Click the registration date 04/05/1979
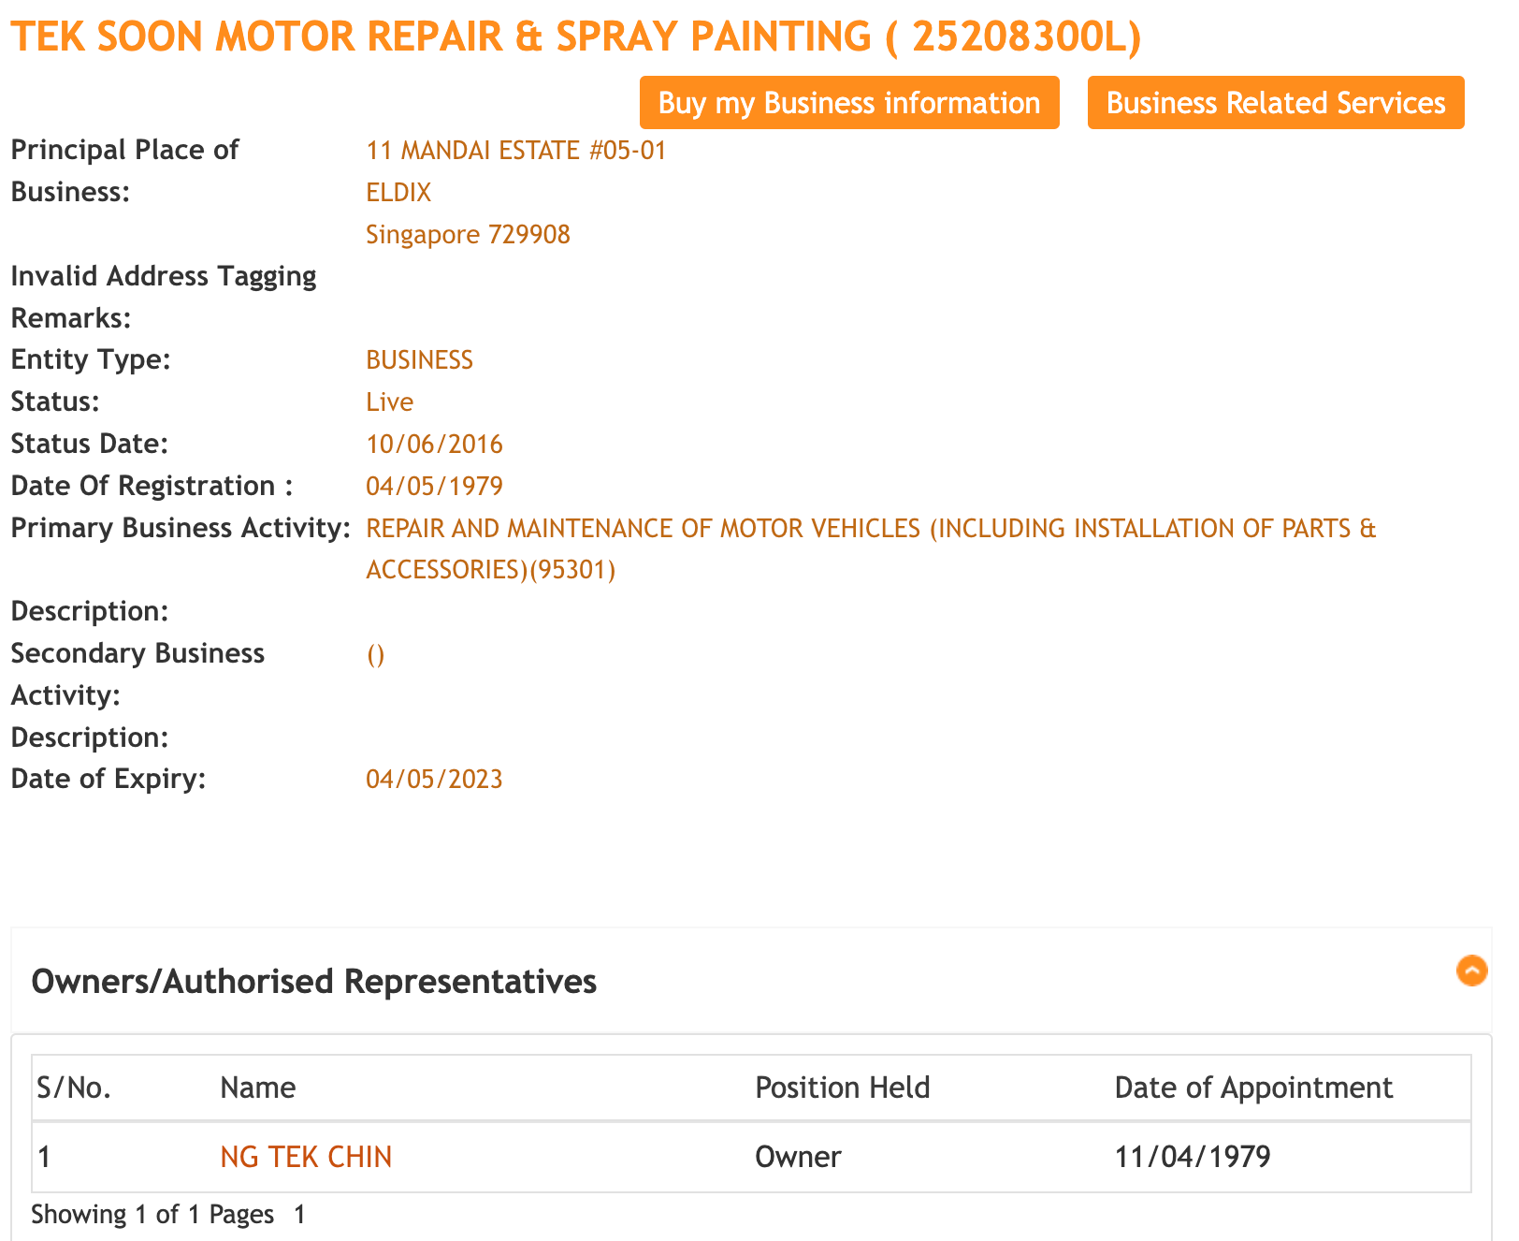Viewport: 1519px width, 1241px height. pos(434,486)
